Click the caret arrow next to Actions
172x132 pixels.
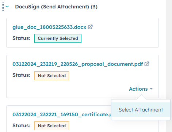pos(151,89)
